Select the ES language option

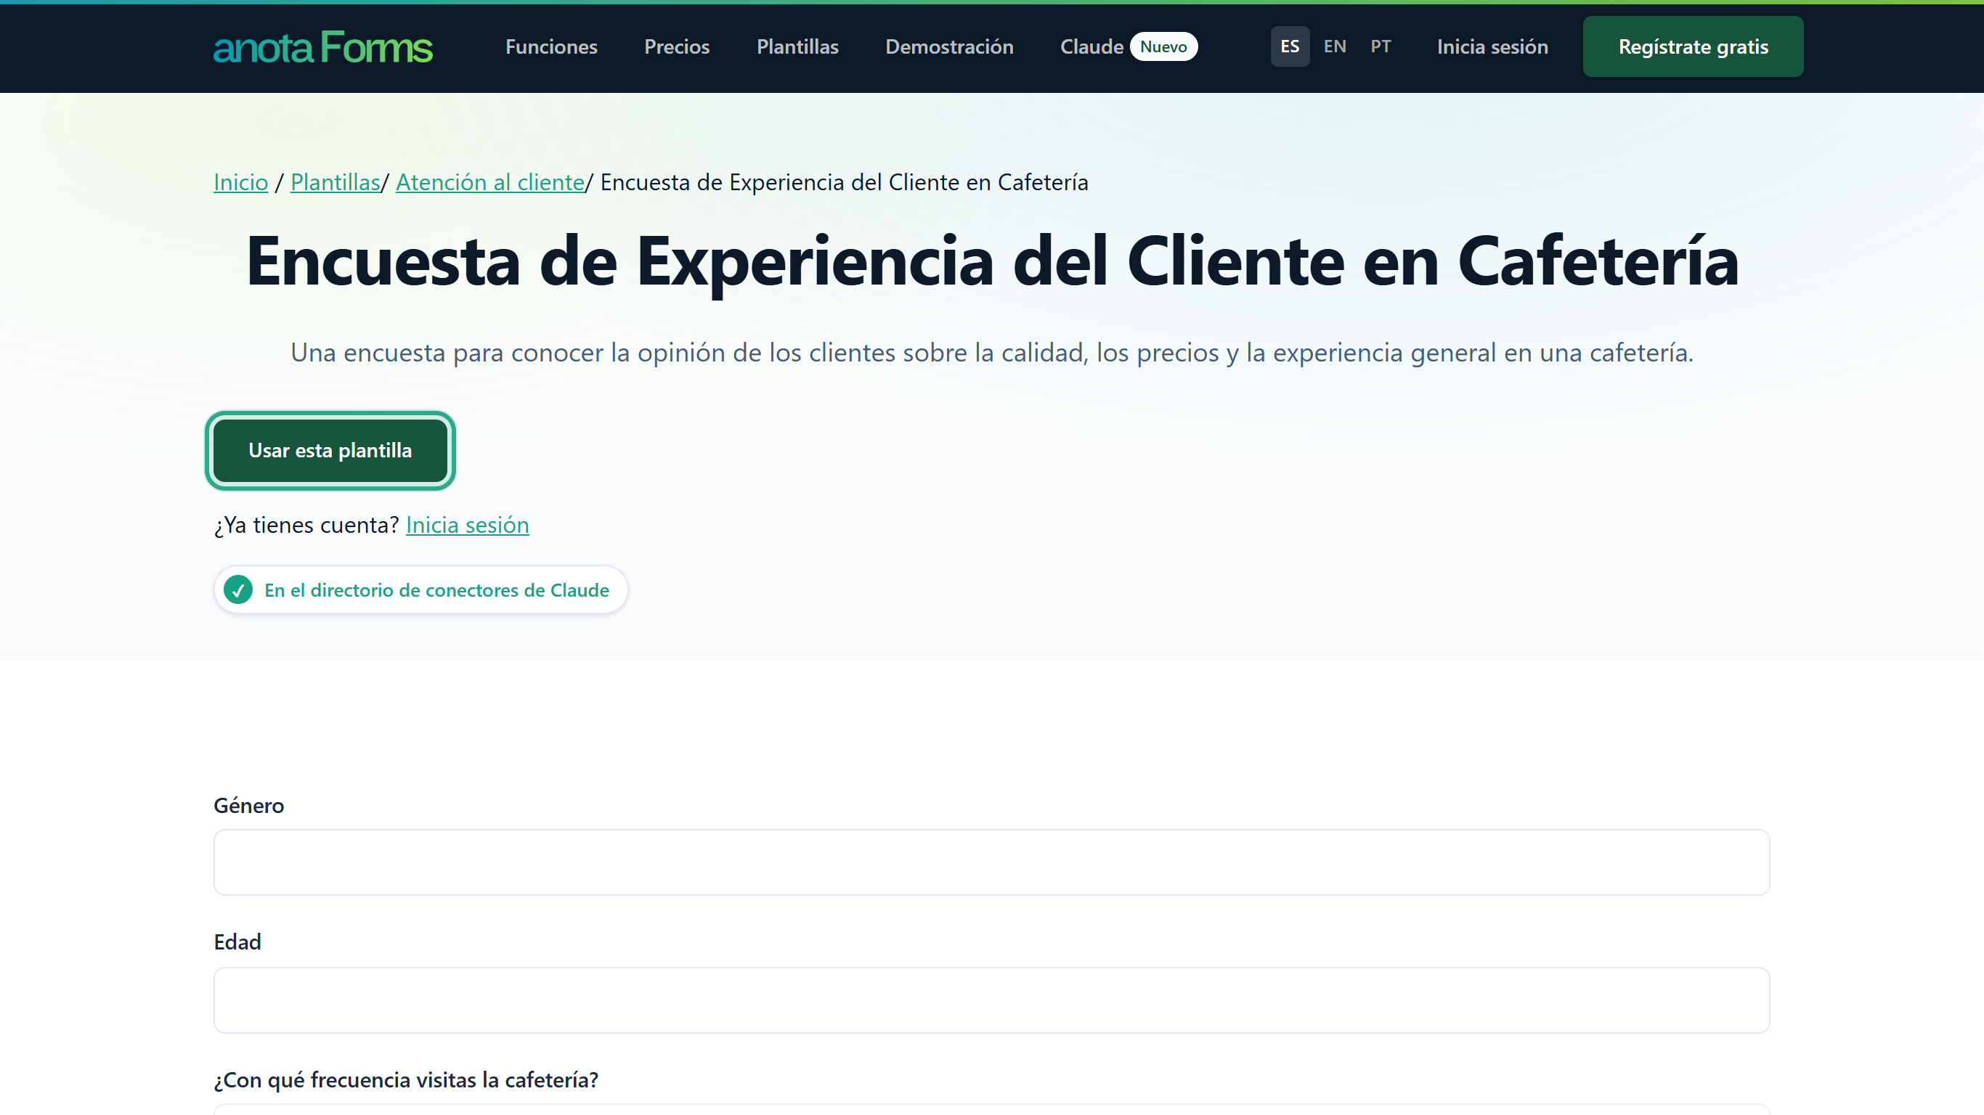click(1289, 46)
